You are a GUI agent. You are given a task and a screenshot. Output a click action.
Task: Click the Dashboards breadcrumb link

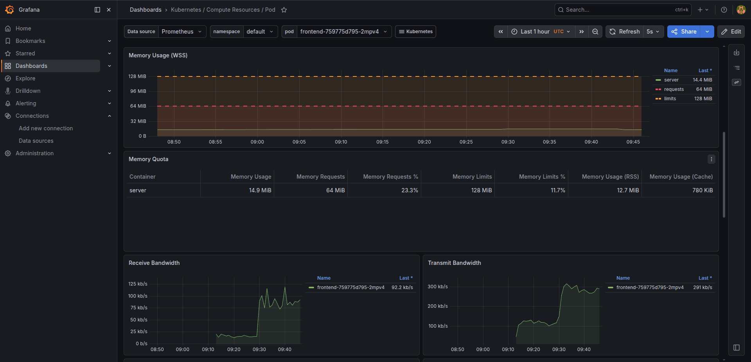(x=146, y=10)
